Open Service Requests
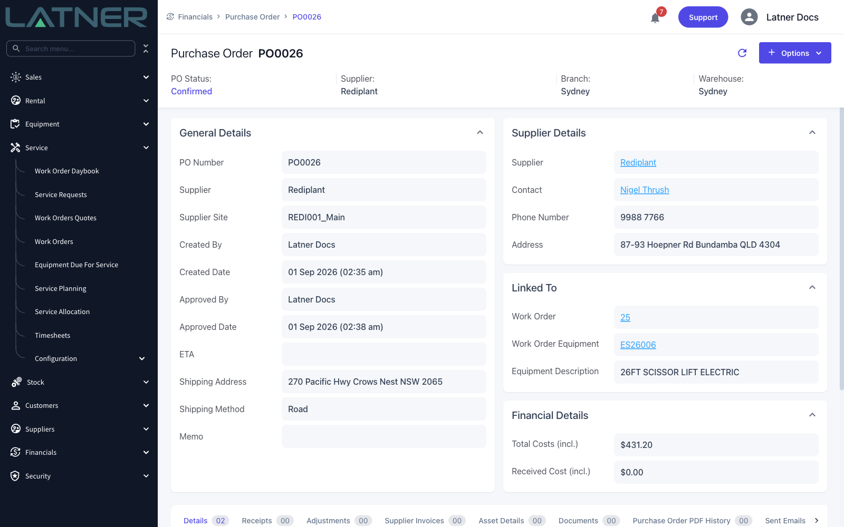 coord(61,194)
